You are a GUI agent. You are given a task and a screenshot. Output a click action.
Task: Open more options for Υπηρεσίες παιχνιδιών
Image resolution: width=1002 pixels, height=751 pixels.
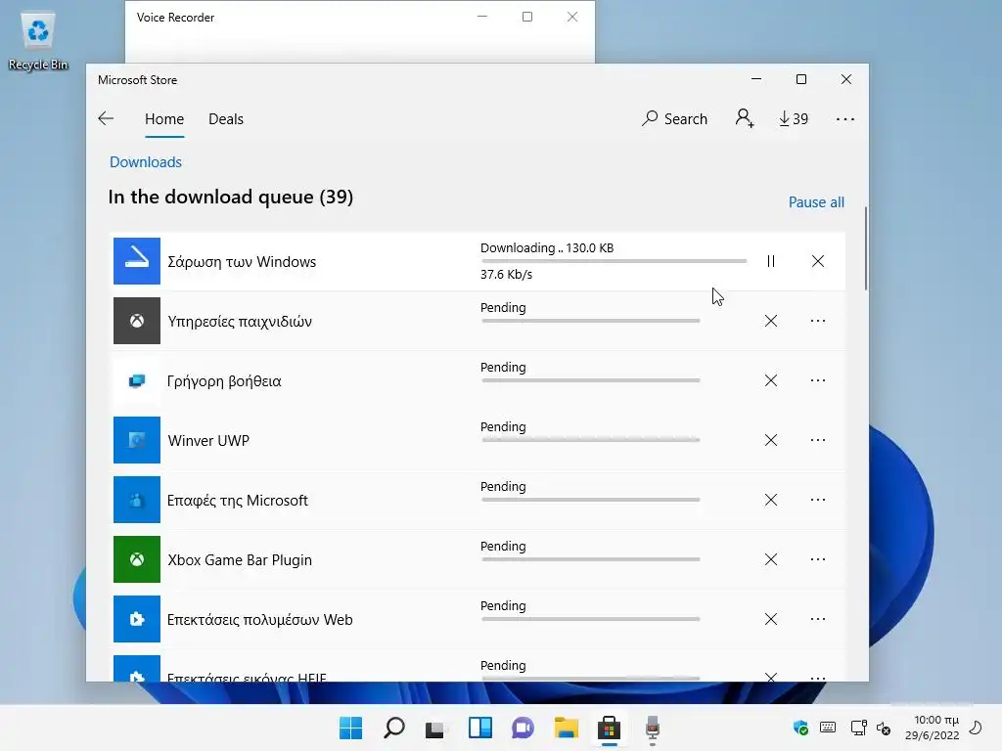click(818, 321)
